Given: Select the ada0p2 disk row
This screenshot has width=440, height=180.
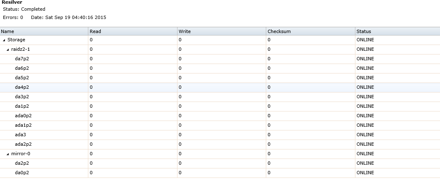Looking at the screenshot, I should (23, 116).
